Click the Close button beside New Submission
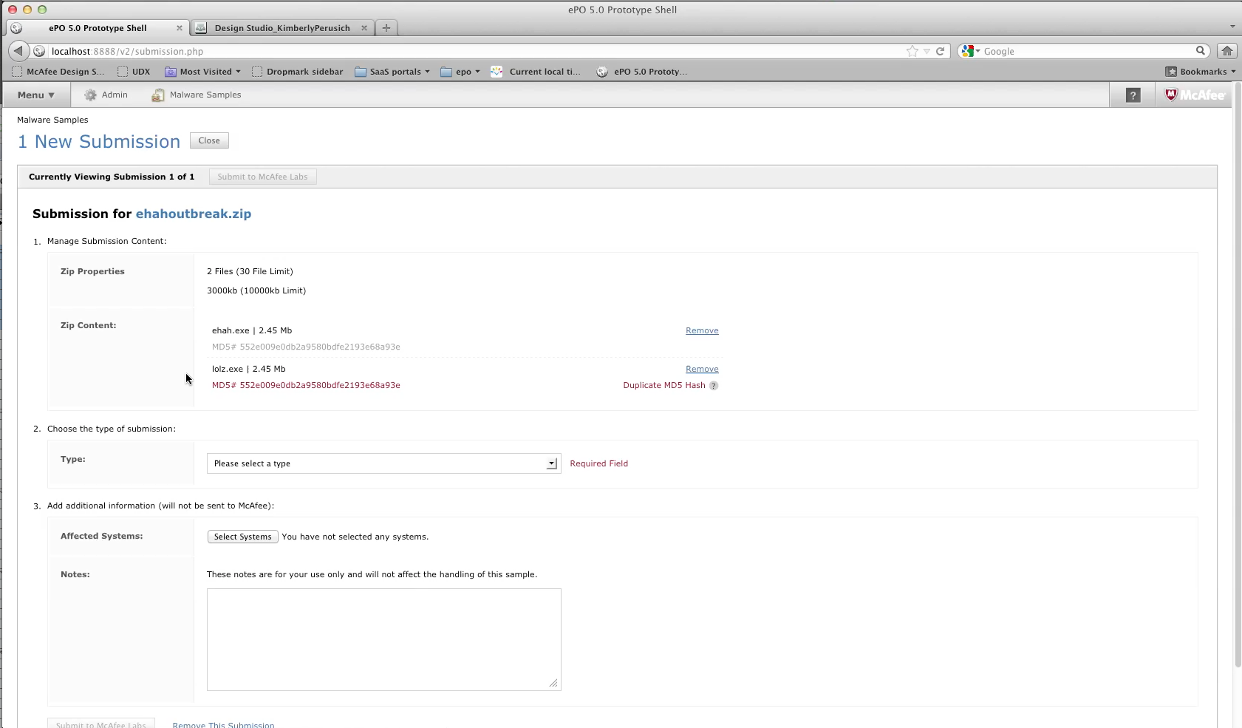Screen dimensions: 1242x728 point(209,140)
